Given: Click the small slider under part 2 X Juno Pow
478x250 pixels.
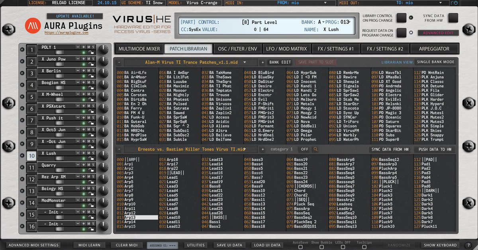Looking at the screenshot, I should click(59, 64).
